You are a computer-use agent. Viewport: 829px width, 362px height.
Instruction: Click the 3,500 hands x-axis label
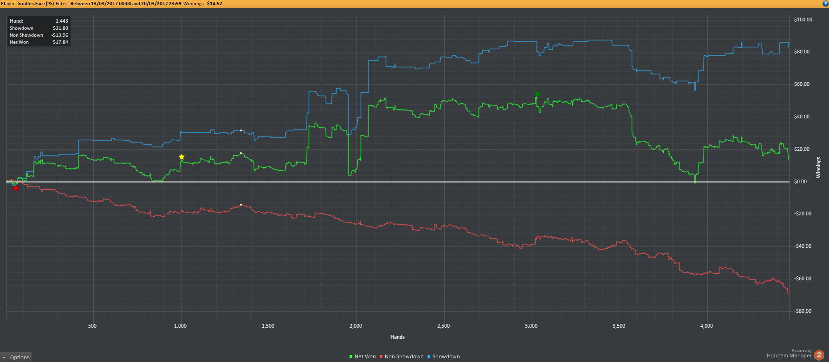tap(619, 326)
